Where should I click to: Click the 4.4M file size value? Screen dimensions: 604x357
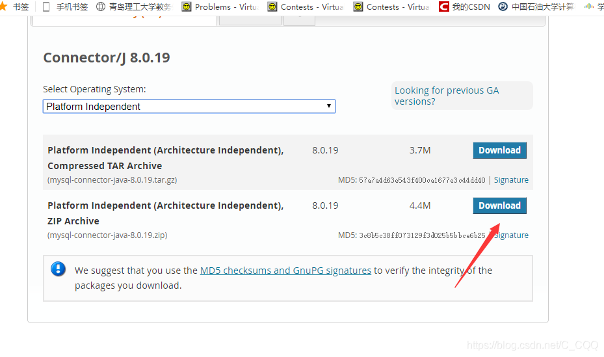[x=420, y=205]
